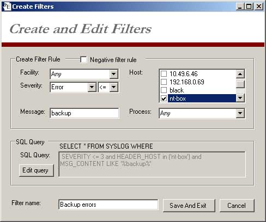
Task: Check the 192.168.0.69 host checkbox
Action: 164,82
